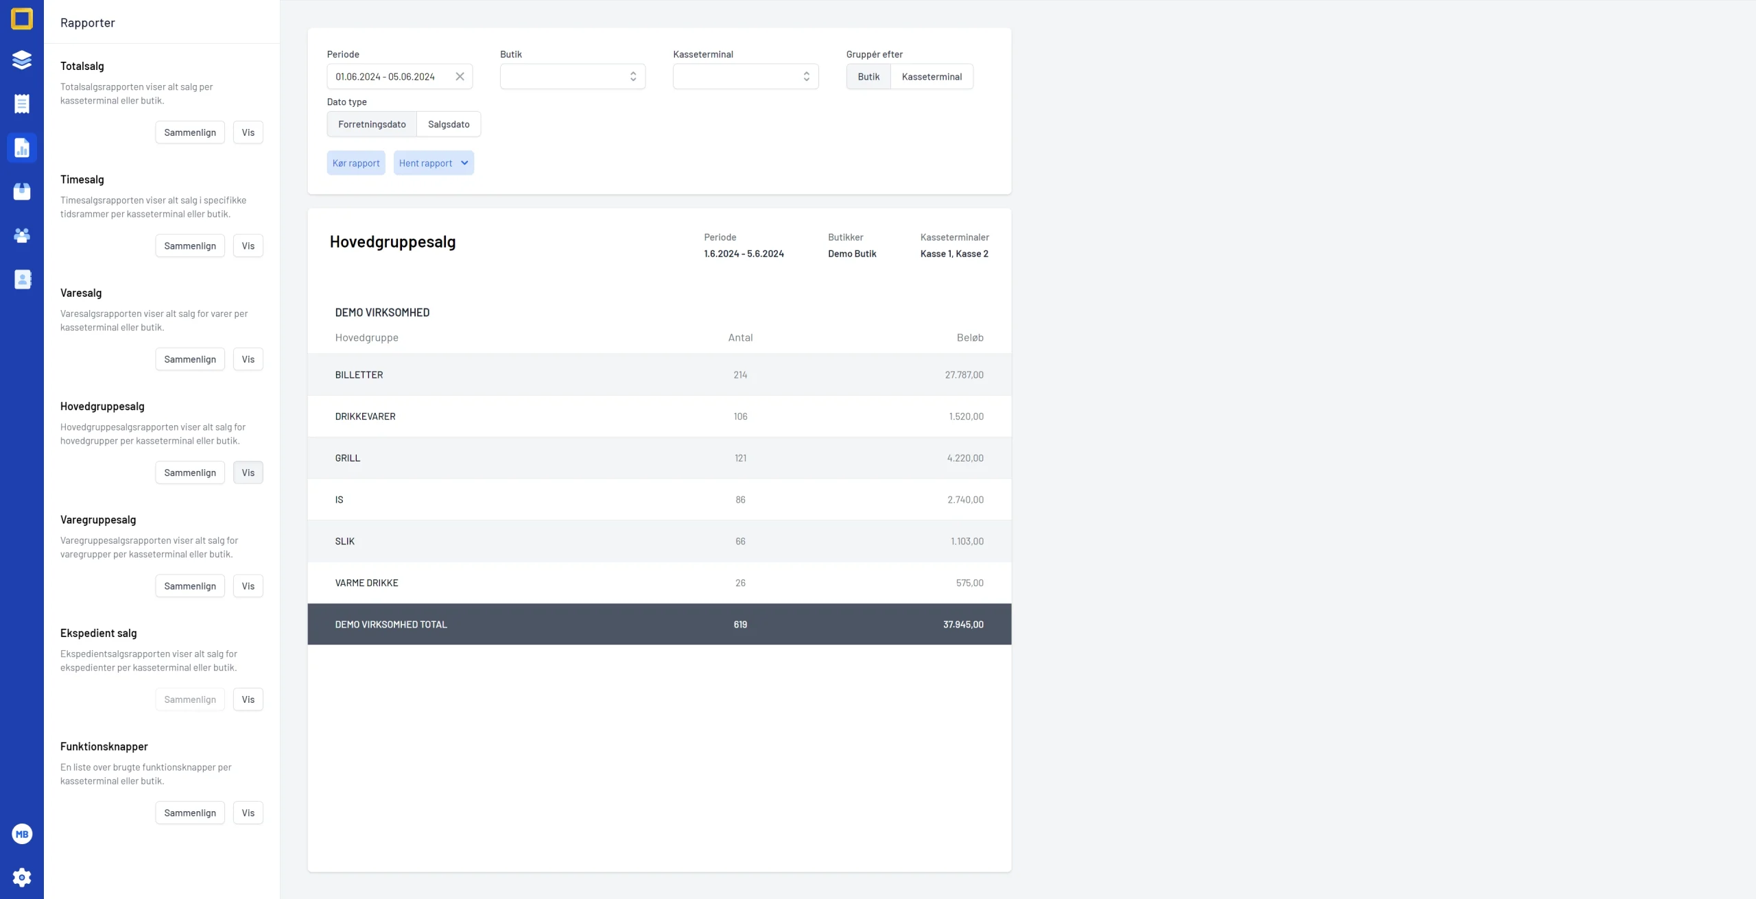
Task: Expand the Hent rapport dropdown
Action: pos(434,163)
